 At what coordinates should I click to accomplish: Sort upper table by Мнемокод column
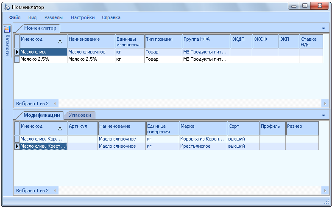pyautogui.click(x=43, y=41)
